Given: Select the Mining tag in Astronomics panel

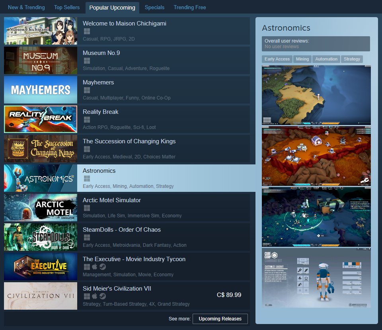Looking at the screenshot, I should pyautogui.click(x=302, y=59).
